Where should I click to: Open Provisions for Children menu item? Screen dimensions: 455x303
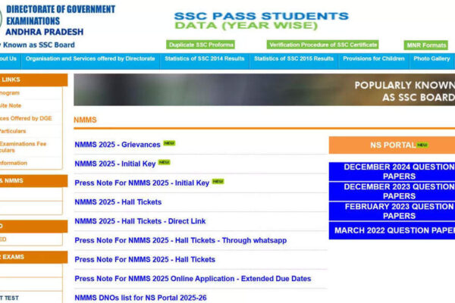[374, 58]
